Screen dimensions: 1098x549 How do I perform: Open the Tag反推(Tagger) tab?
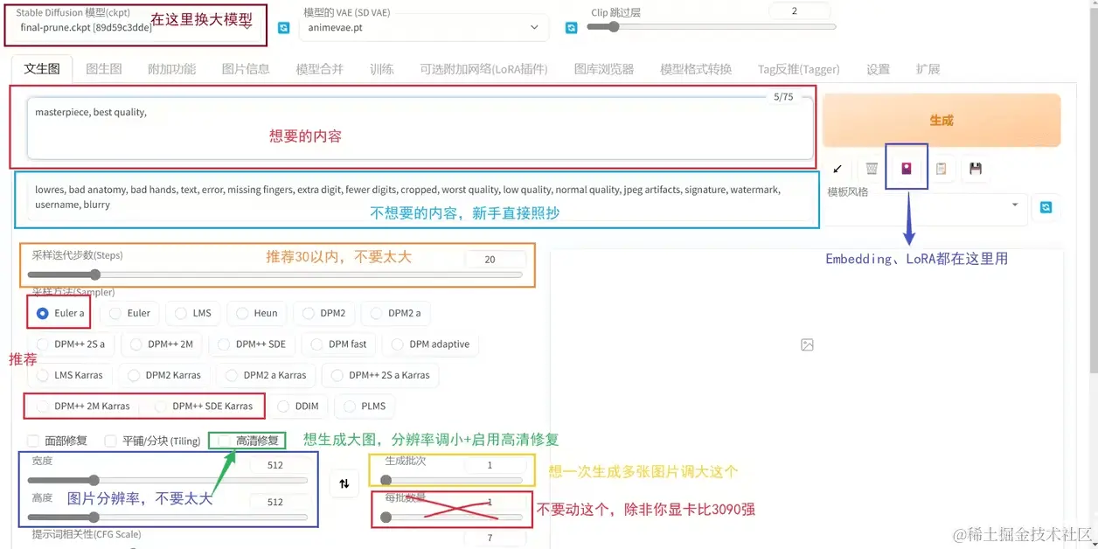coord(799,69)
